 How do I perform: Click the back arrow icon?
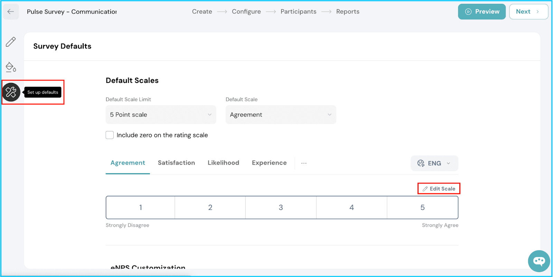pos(11,12)
